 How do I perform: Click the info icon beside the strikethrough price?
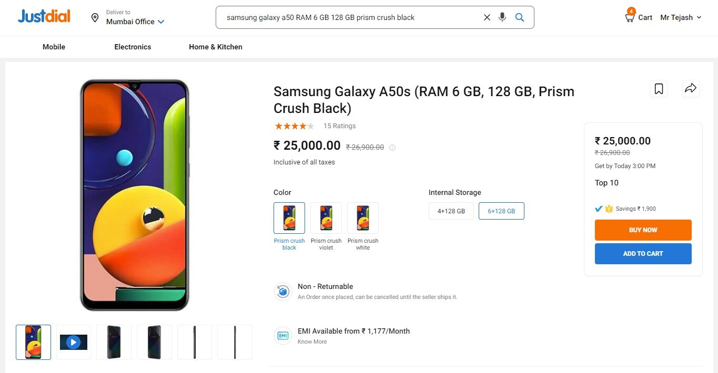[x=392, y=148]
